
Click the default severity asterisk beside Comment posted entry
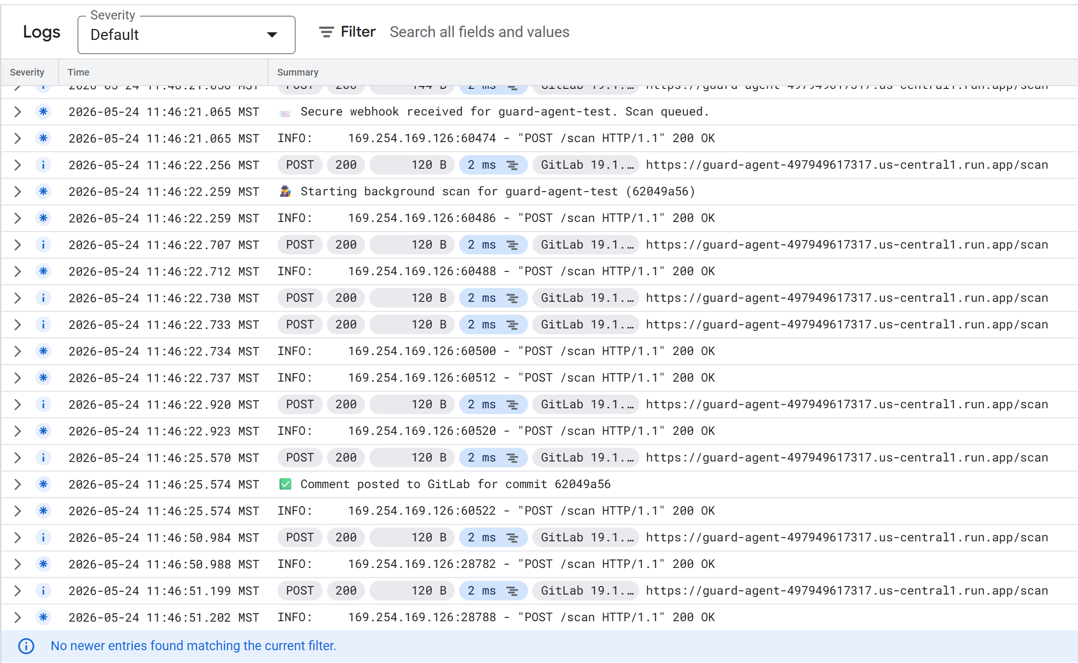pyautogui.click(x=43, y=484)
